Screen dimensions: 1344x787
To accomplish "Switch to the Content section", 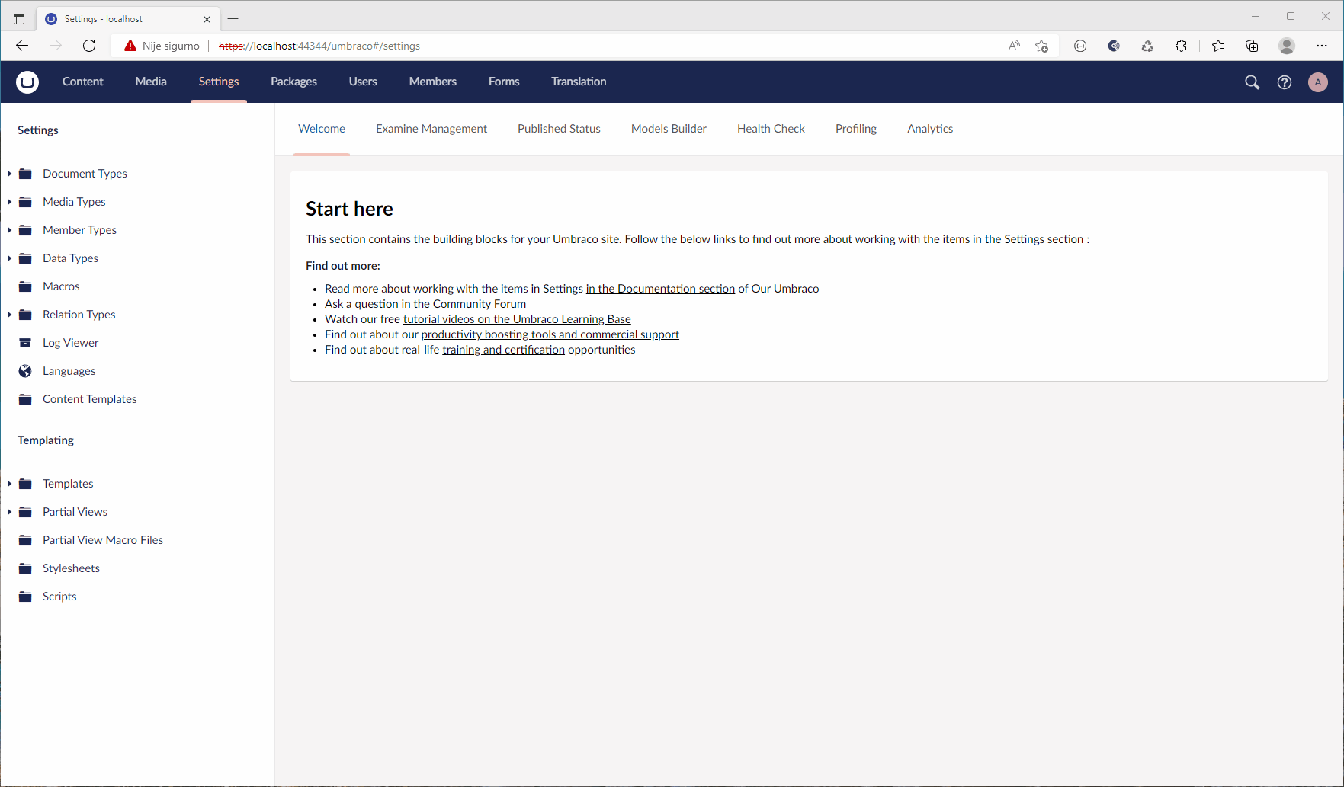I will [82, 82].
